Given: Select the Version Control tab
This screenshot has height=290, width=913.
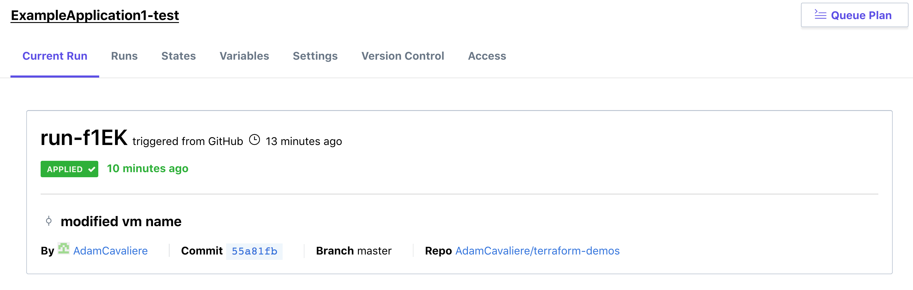Looking at the screenshot, I should pos(403,56).
